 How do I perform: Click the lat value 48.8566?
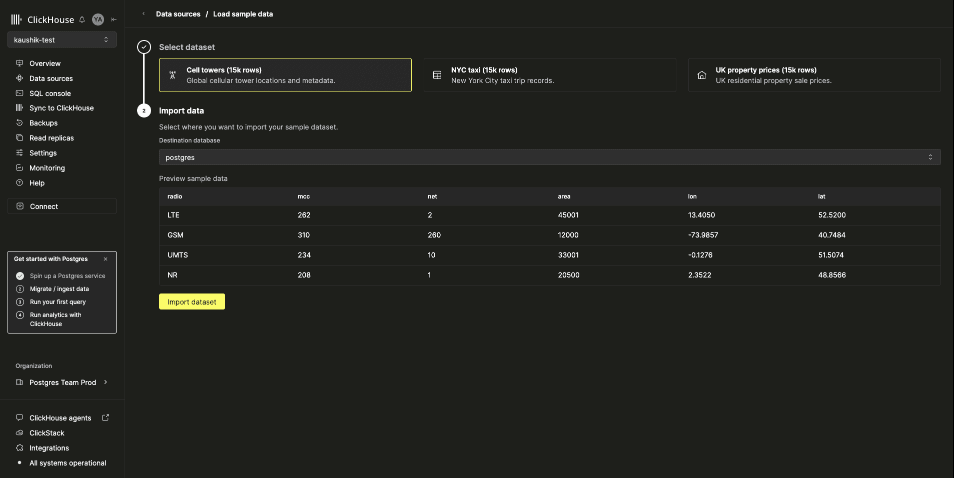tap(832, 275)
